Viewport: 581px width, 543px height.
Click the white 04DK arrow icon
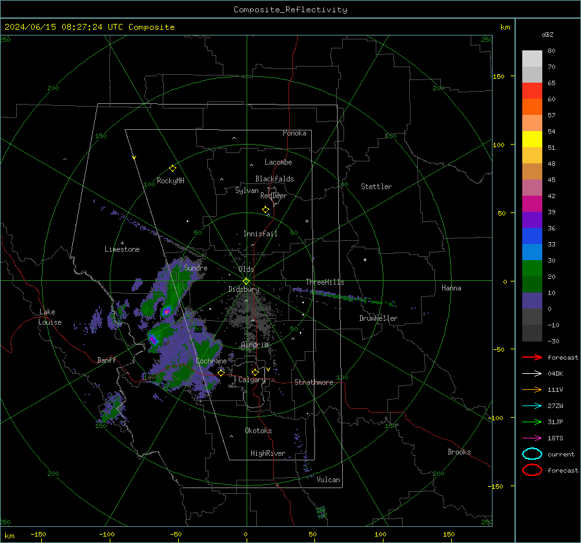point(532,374)
